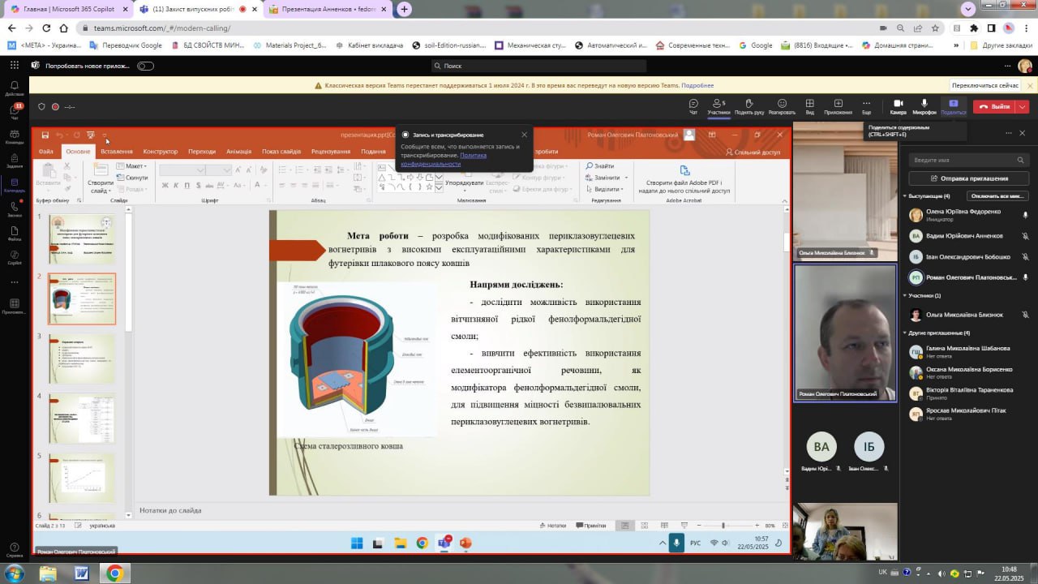Select slide 3 thumbnail in shared PowerPoint
Viewport: 1038px width, 584px height.
point(82,358)
